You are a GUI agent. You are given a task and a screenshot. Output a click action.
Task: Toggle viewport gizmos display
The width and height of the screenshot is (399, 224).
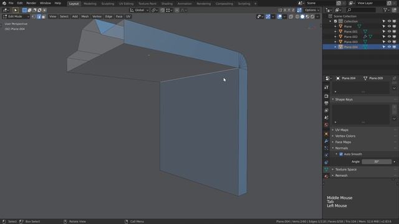(268, 17)
